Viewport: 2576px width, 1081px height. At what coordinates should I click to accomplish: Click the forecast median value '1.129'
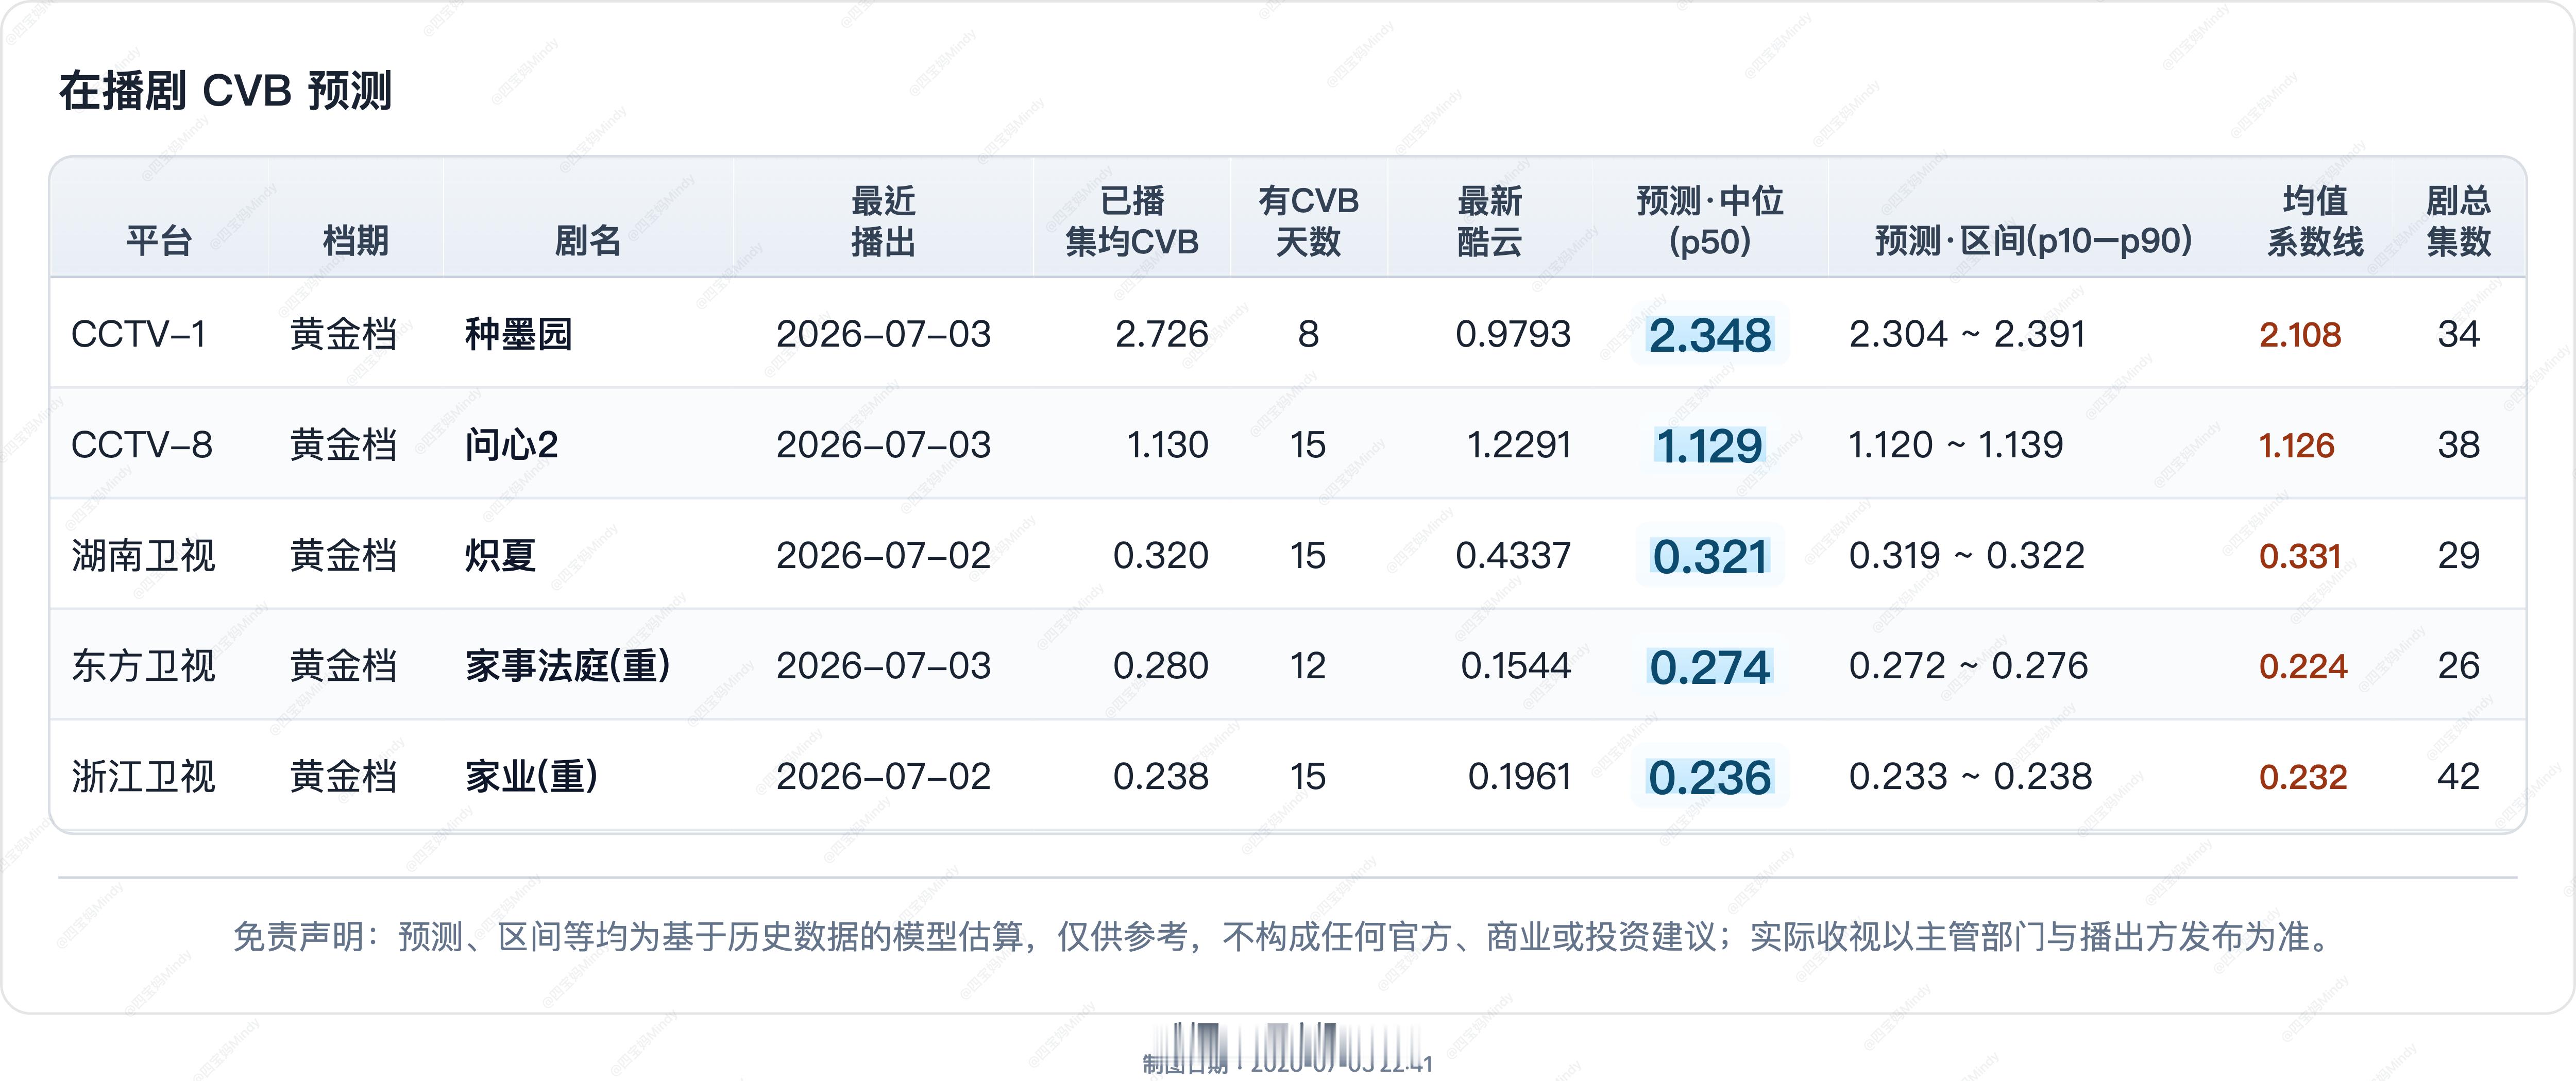[x=1709, y=447]
